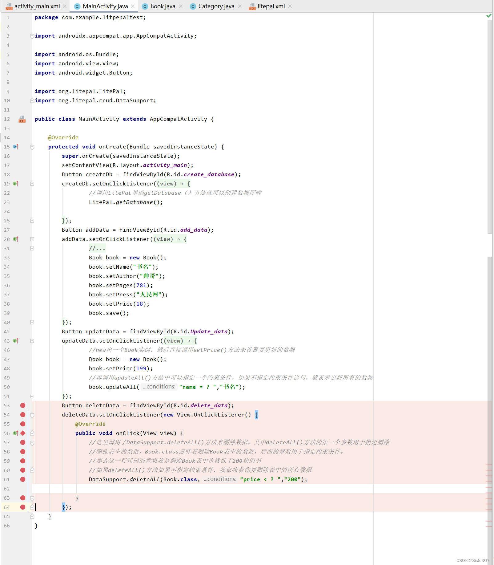This screenshot has width=494, height=565.
Task: Open the Category.java tab
Action: click(x=216, y=6)
